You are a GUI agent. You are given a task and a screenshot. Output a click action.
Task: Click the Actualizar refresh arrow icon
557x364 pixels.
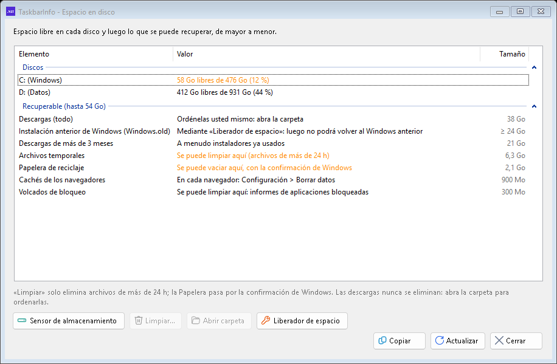click(x=440, y=340)
